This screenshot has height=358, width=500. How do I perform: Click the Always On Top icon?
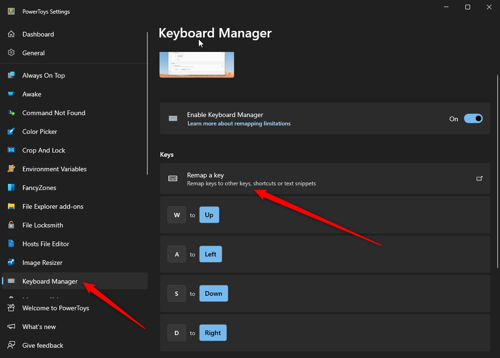pyautogui.click(x=10, y=75)
